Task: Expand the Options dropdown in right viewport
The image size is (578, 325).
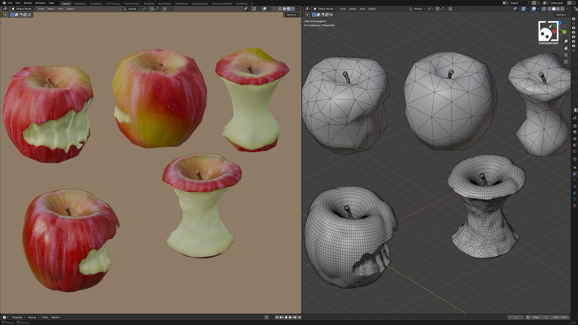Action: (562, 15)
